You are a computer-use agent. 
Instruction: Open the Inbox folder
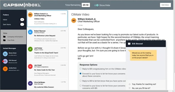(5, 20)
